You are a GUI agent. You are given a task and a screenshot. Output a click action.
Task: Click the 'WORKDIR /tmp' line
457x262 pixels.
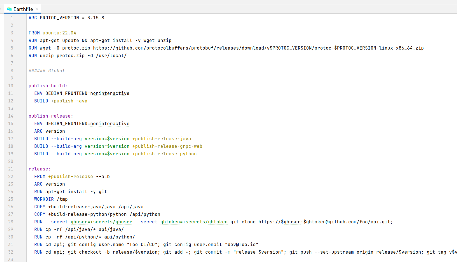(x=51, y=199)
